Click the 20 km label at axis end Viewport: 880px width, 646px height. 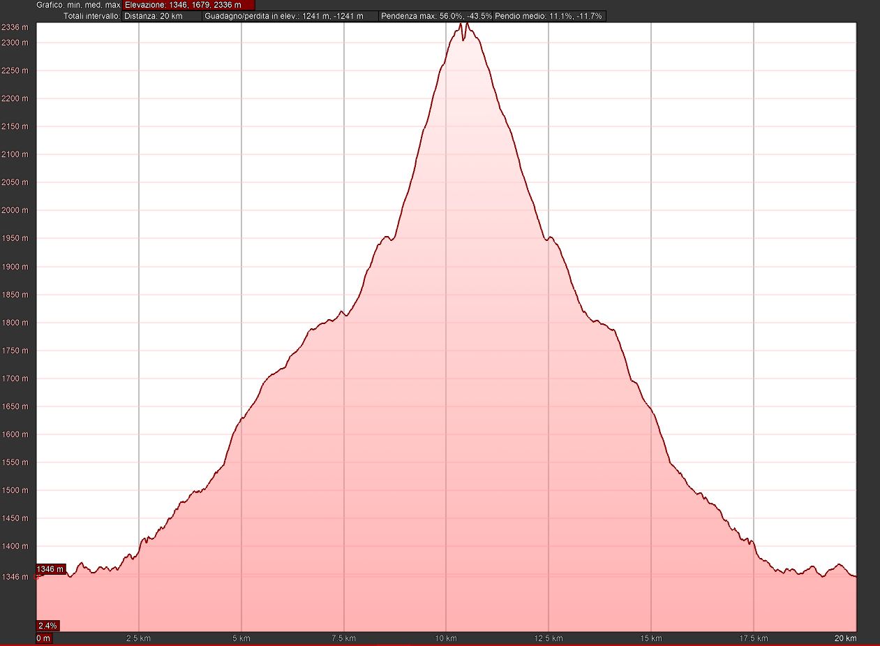pos(845,638)
